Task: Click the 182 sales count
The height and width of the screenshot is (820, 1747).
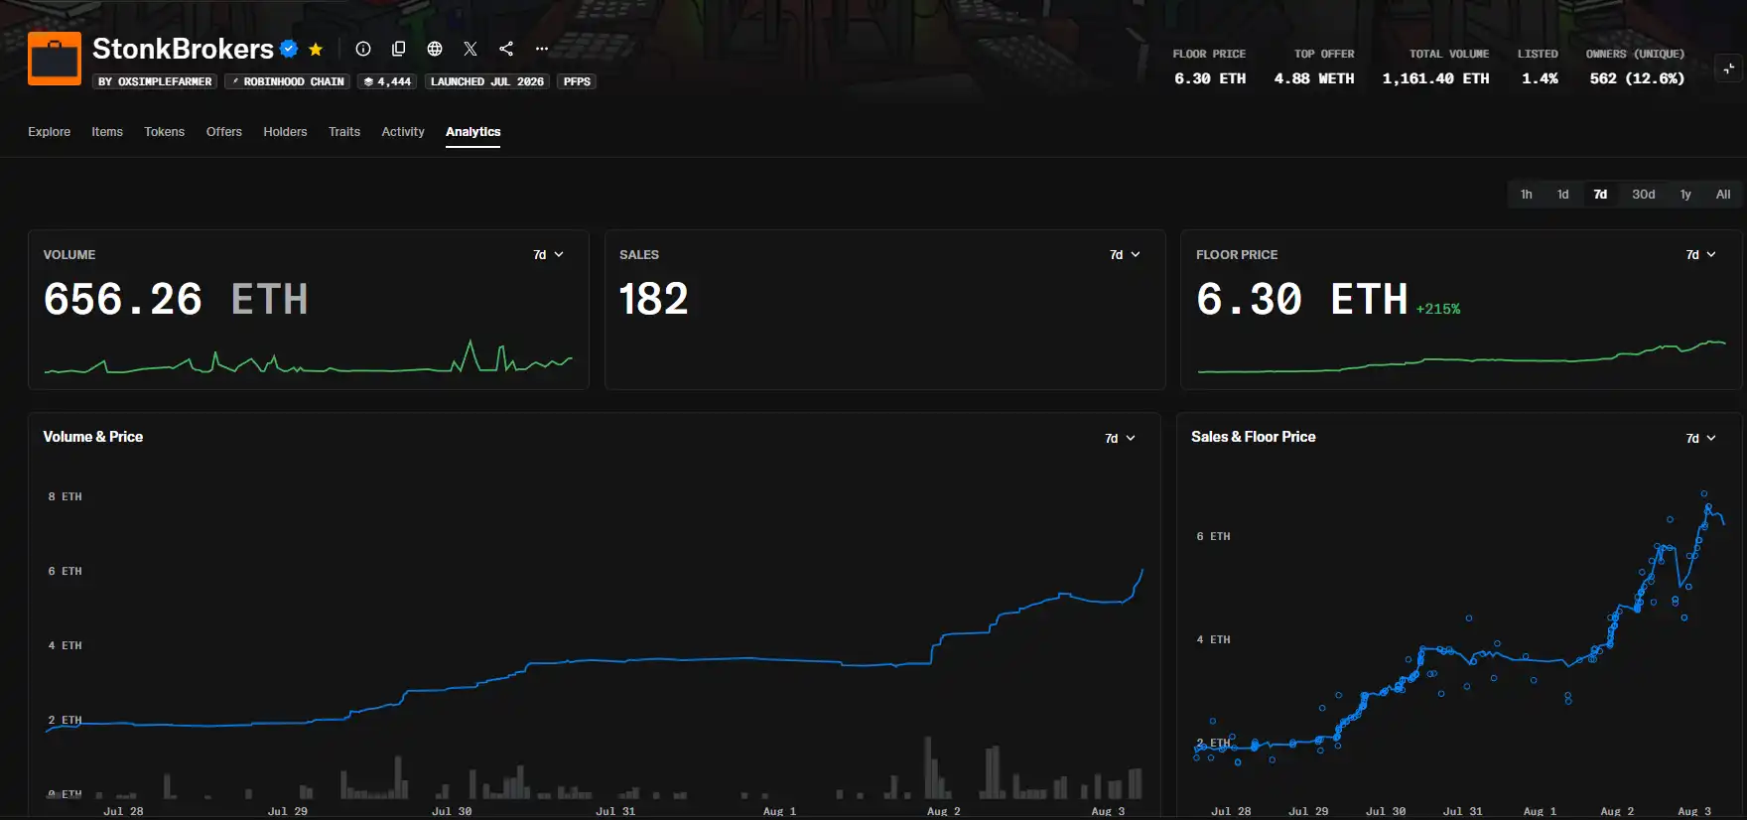Action: pos(653,299)
